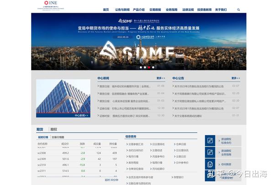
Task: Open the 交易数据 menu
Action: 155,10
